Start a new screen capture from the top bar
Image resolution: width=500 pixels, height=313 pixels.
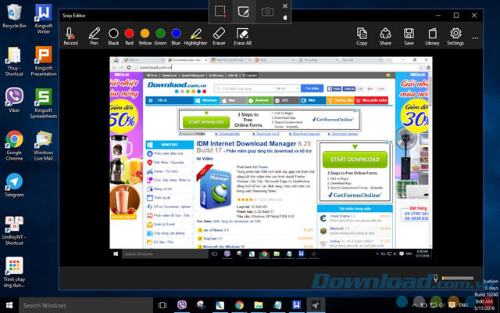pyautogui.click(x=221, y=12)
